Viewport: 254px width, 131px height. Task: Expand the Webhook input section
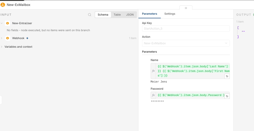[x=2, y=38]
